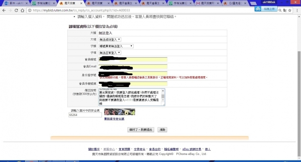This screenshot has width=301, height=162.
Task: Close the Outlook mail tab
Action: point(27,3)
